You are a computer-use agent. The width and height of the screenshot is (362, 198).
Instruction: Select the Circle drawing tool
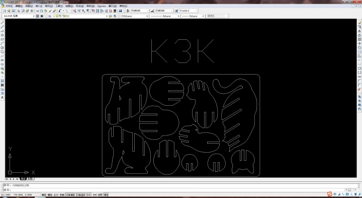tap(3, 48)
